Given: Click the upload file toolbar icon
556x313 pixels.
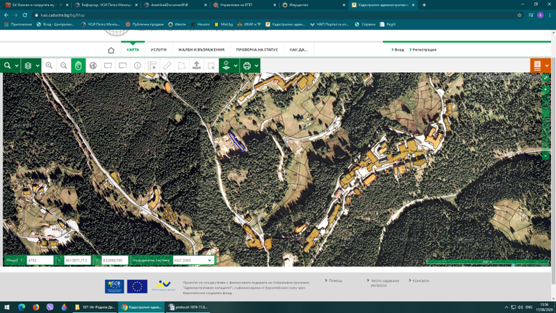Looking at the screenshot, I should click(x=197, y=66).
